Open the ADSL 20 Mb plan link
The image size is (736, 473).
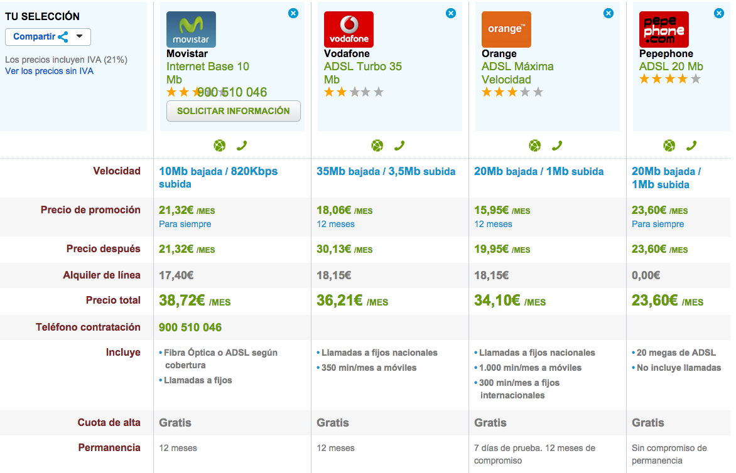671,66
